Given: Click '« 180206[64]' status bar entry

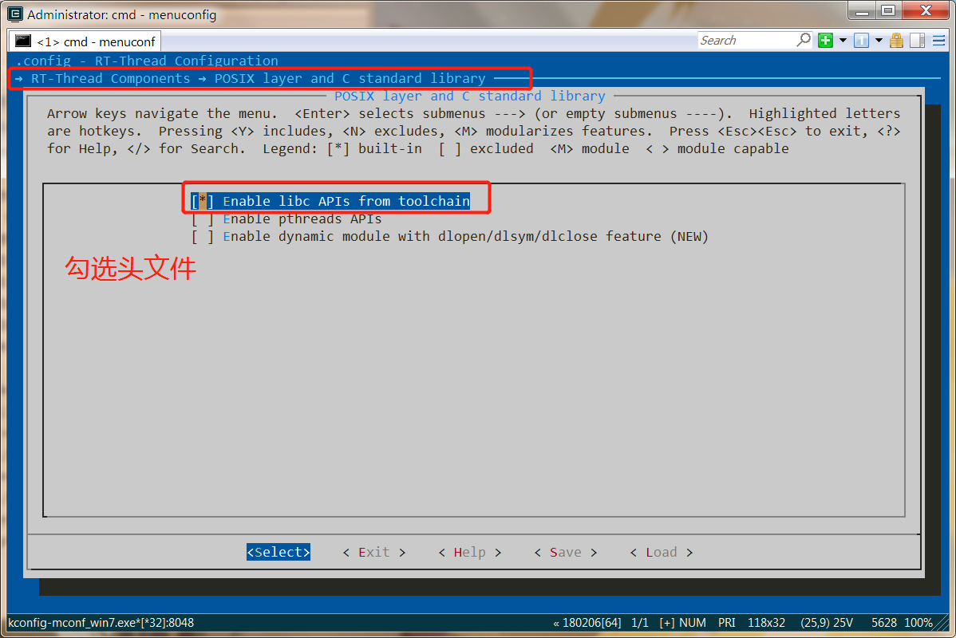Looking at the screenshot, I should 587,623.
